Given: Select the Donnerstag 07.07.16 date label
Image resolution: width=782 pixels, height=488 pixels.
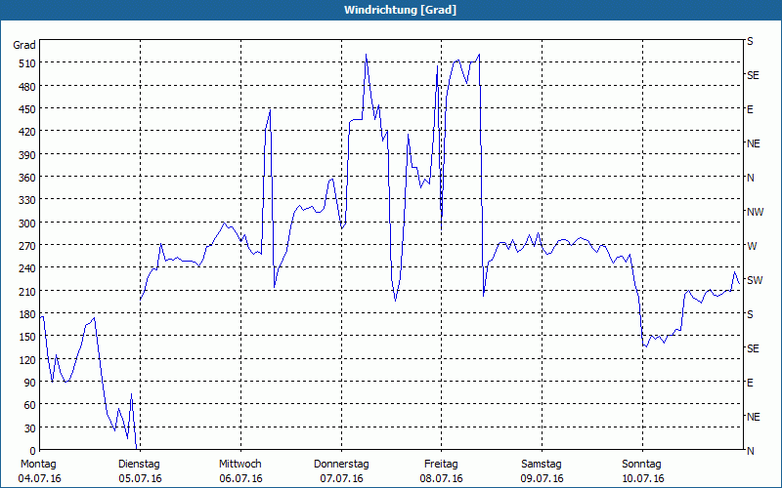Looking at the screenshot, I should coord(341,471).
